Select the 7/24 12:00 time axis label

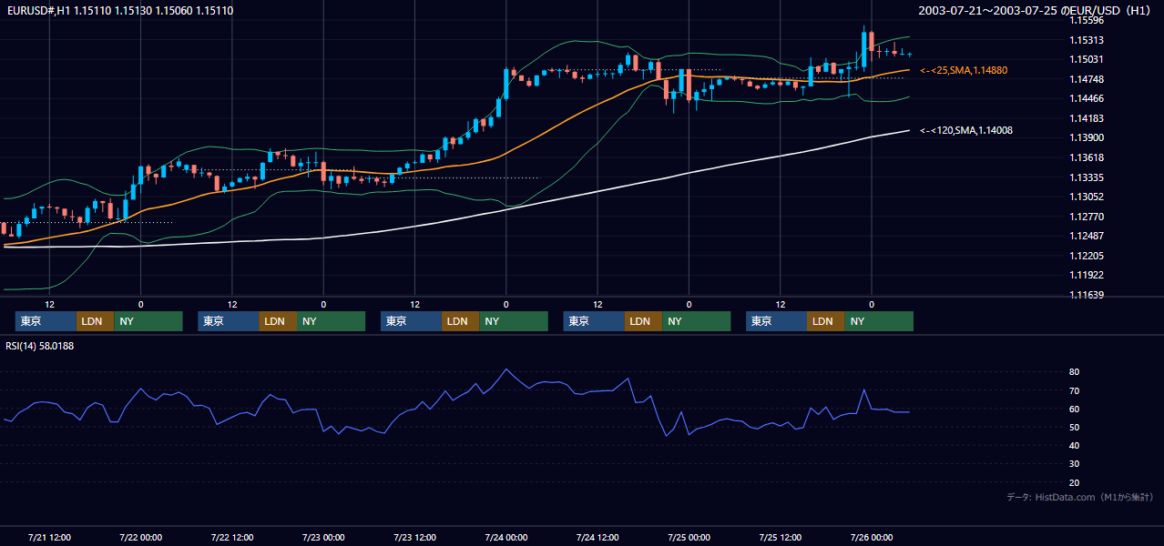click(x=597, y=537)
